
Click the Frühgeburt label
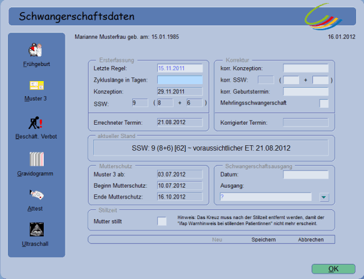36,64
